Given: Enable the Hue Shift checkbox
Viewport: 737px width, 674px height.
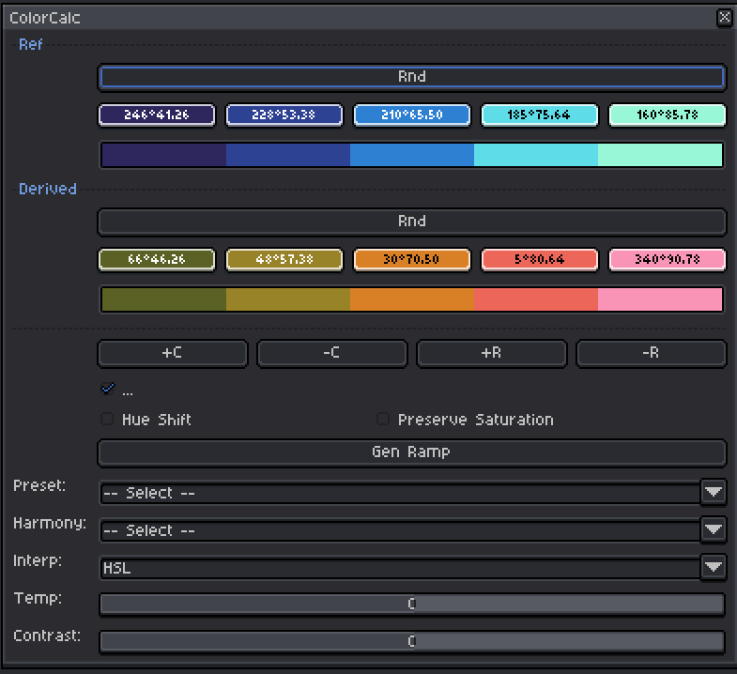Looking at the screenshot, I should (107, 420).
